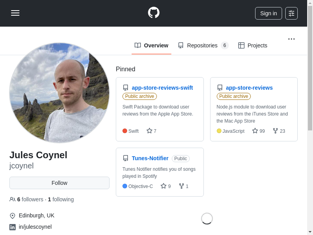Click the GitHub logo in header

[x=153, y=13]
